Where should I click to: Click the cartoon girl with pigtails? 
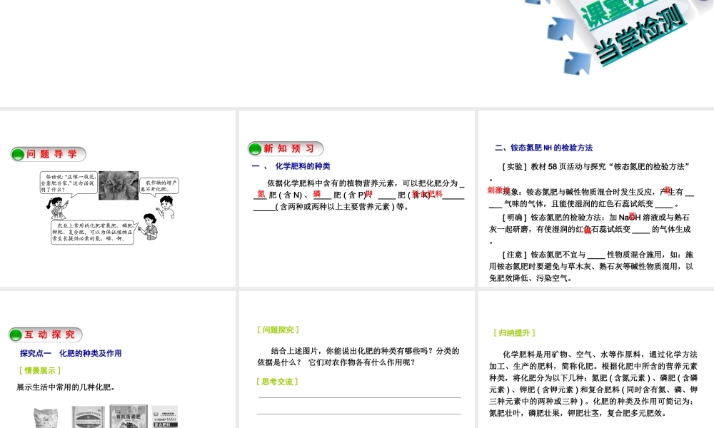(x=57, y=208)
